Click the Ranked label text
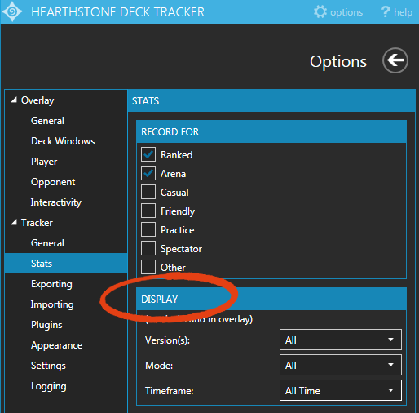The height and width of the screenshot is (413, 419). coord(177,155)
